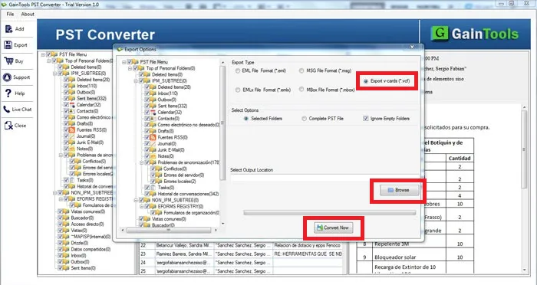Screen dimensions: 537x285
Task: Collapse NON_IPM_SUBTREE node in dialog tree
Action: (x=136, y=200)
